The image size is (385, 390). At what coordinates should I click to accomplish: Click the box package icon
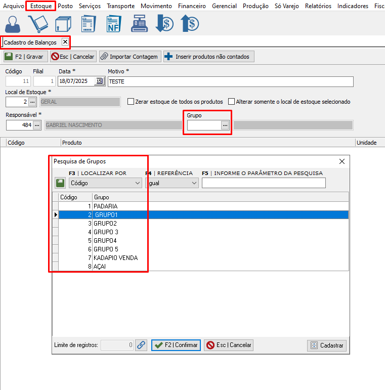point(63,24)
